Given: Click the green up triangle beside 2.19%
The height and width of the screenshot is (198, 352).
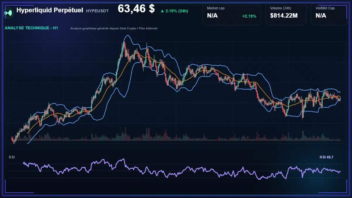Looking at the screenshot, I should click(162, 11).
